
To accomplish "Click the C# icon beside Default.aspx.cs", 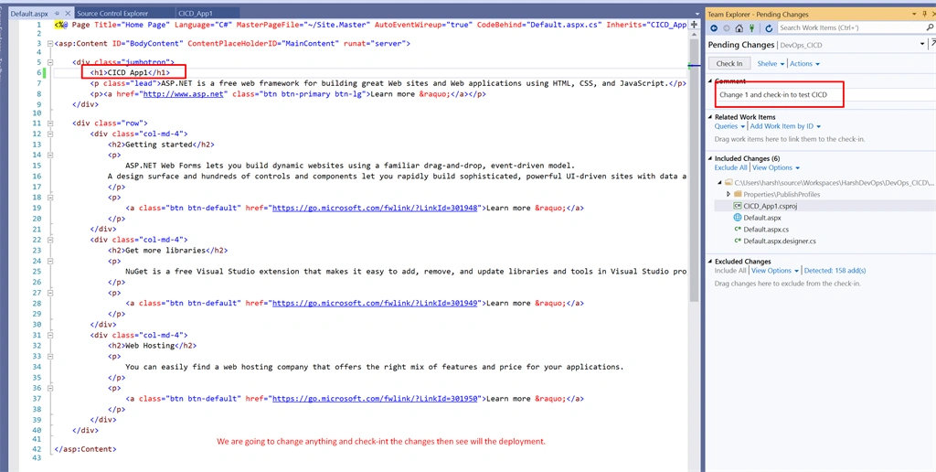I will (738, 230).
